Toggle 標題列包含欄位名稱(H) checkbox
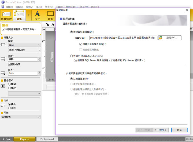The width and height of the screenshot is (193, 142). pyautogui.click(x=81, y=44)
